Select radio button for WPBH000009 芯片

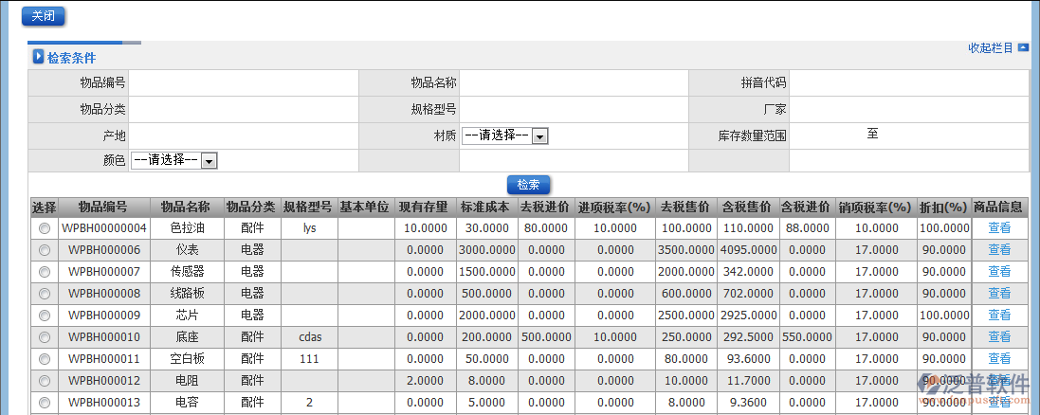point(45,315)
